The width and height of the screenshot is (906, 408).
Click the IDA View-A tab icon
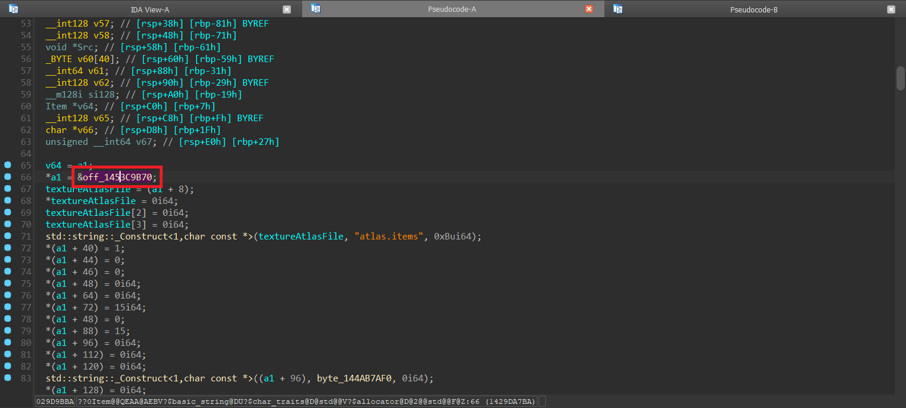pyautogui.click(x=14, y=9)
